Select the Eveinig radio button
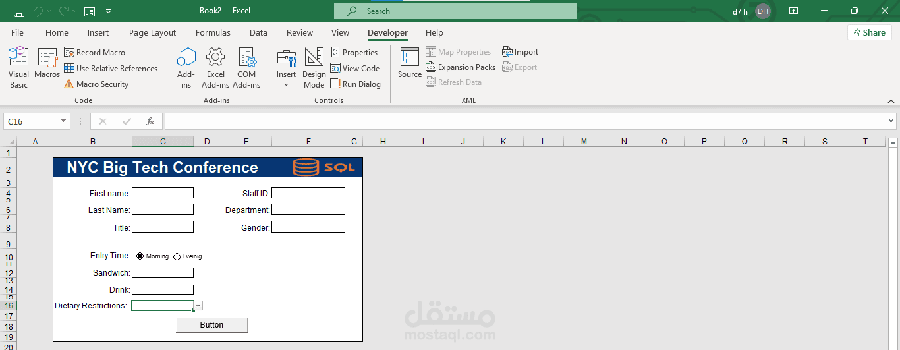Viewport: 900px width, 350px height. coord(177,256)
